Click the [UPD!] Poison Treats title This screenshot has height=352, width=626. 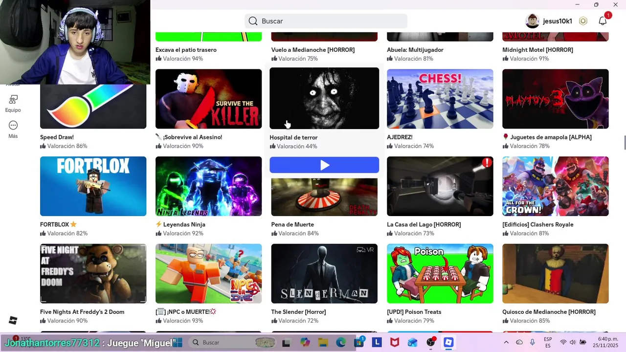[x=414, y=312]
